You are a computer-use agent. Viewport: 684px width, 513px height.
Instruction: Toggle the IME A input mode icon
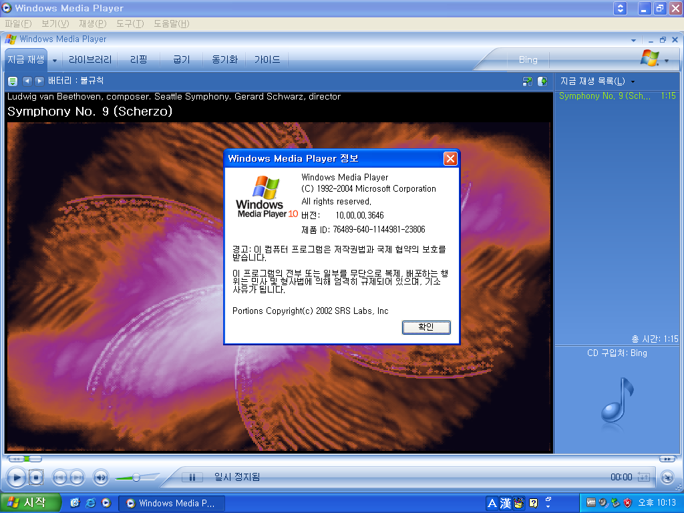[x=492, y=504]
